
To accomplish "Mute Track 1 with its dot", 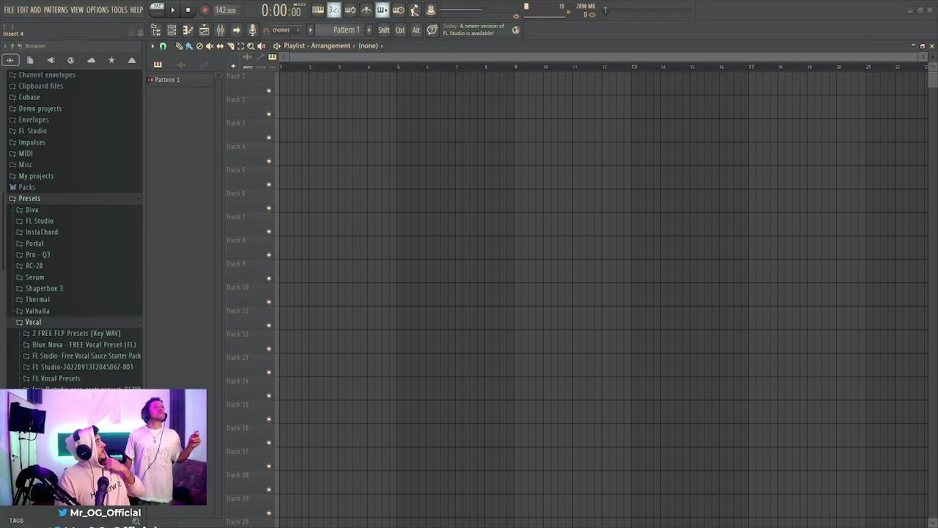I will tap(269, 91).
